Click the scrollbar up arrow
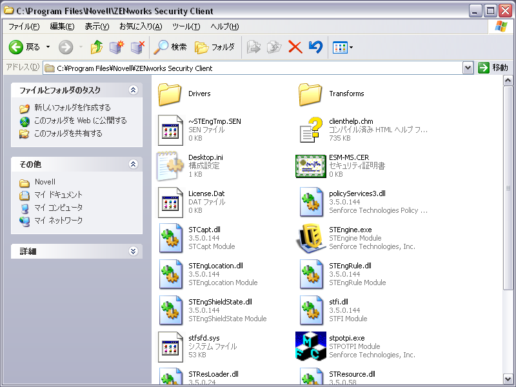The height and width of the screenshot is (387, 516). [508, 80]
